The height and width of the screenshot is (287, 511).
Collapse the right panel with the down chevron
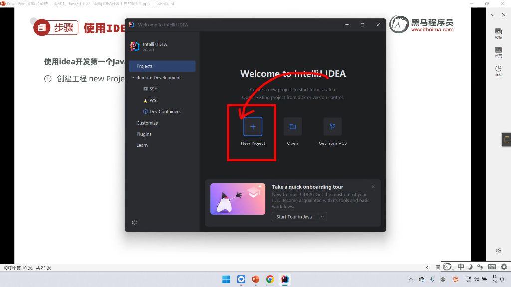493,15
